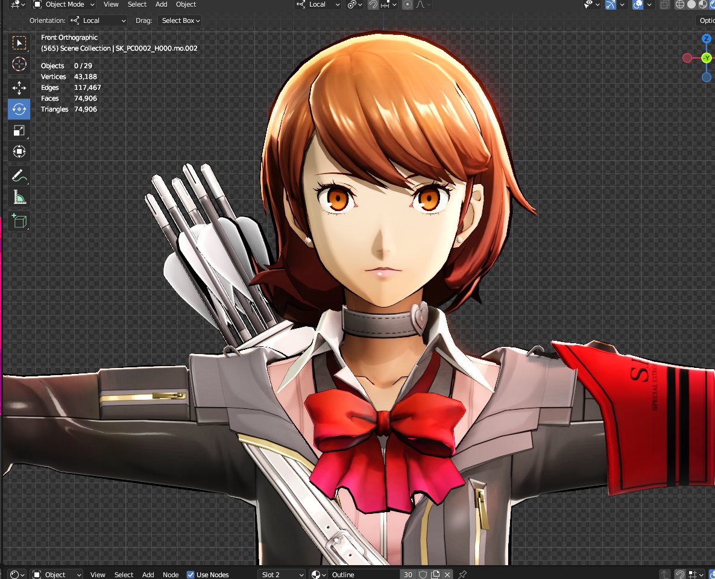
Task: Uncheck the Use Nodes checkbox
Action: 191,574
